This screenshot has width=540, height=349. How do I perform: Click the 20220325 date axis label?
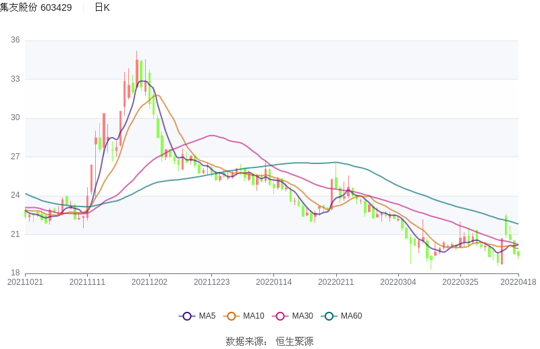coord(460,282)
